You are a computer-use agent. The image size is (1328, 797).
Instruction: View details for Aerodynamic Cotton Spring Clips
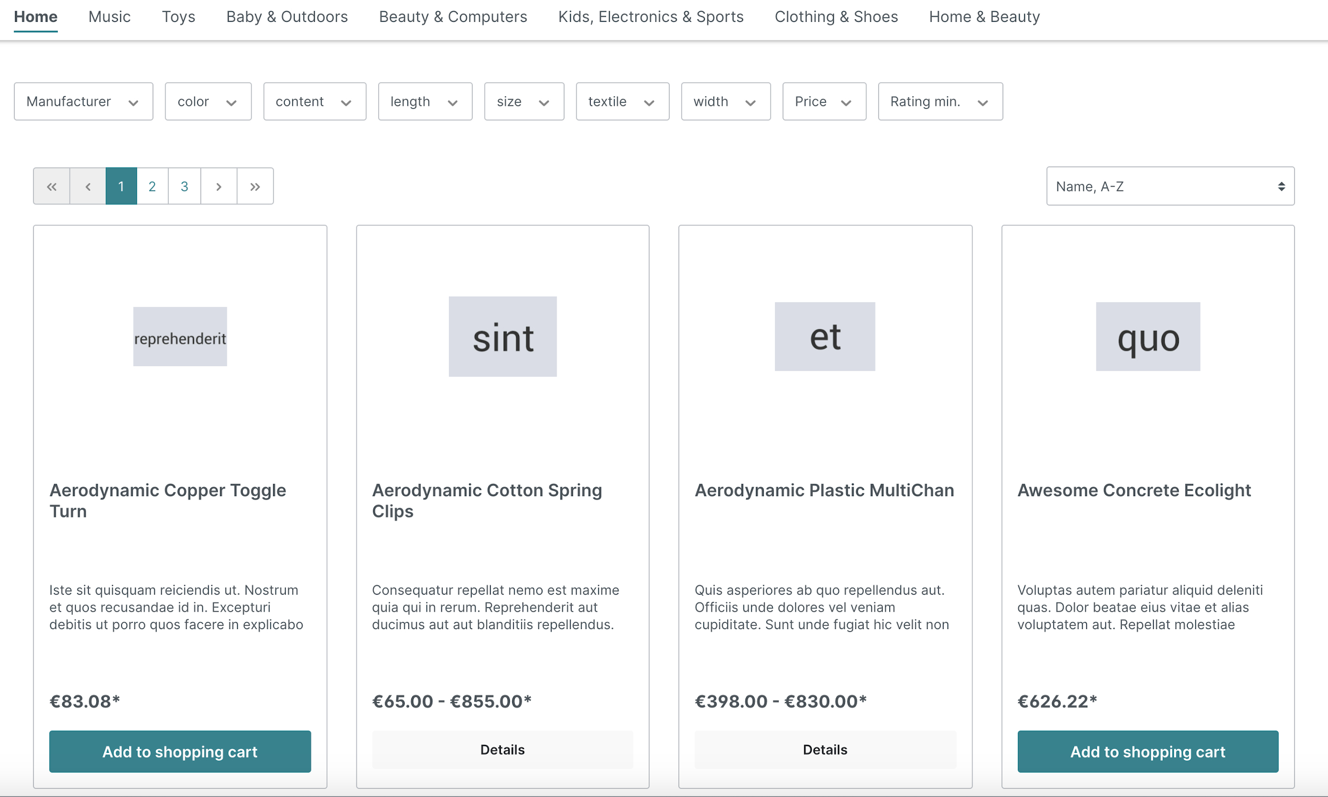502,750
